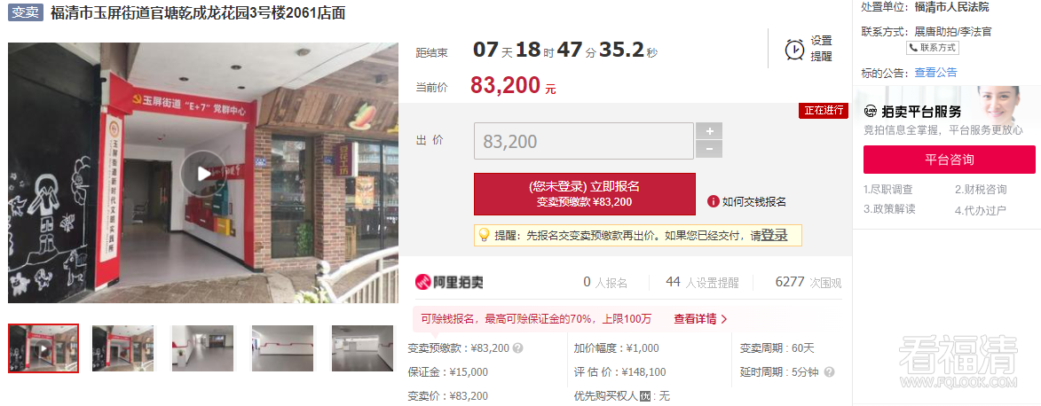
Task: Play the property video preview
Action: point(203,173)
